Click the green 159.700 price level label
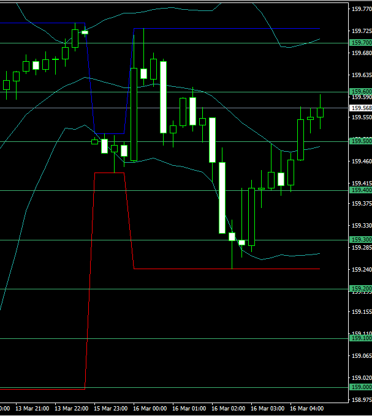 (x=360, y=43)
